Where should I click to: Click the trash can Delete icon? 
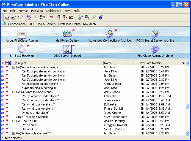[36, 17]
